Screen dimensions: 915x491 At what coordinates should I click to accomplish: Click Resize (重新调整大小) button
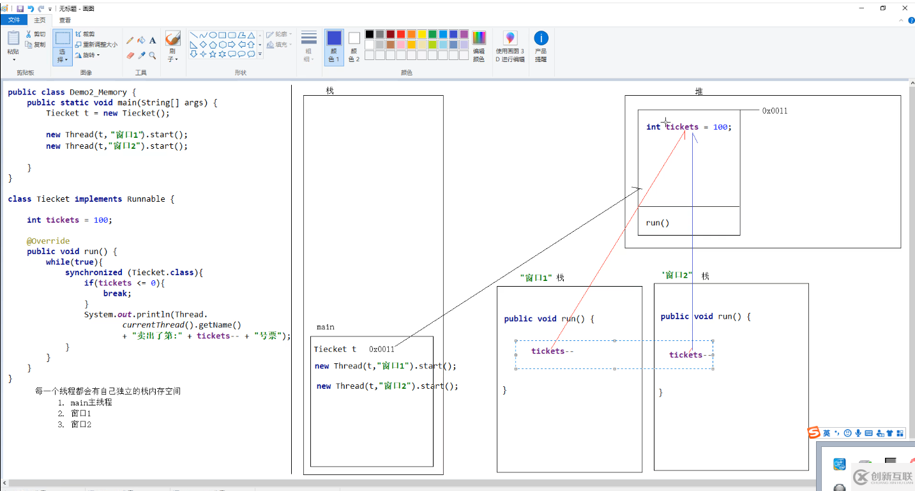coord(96,45)
